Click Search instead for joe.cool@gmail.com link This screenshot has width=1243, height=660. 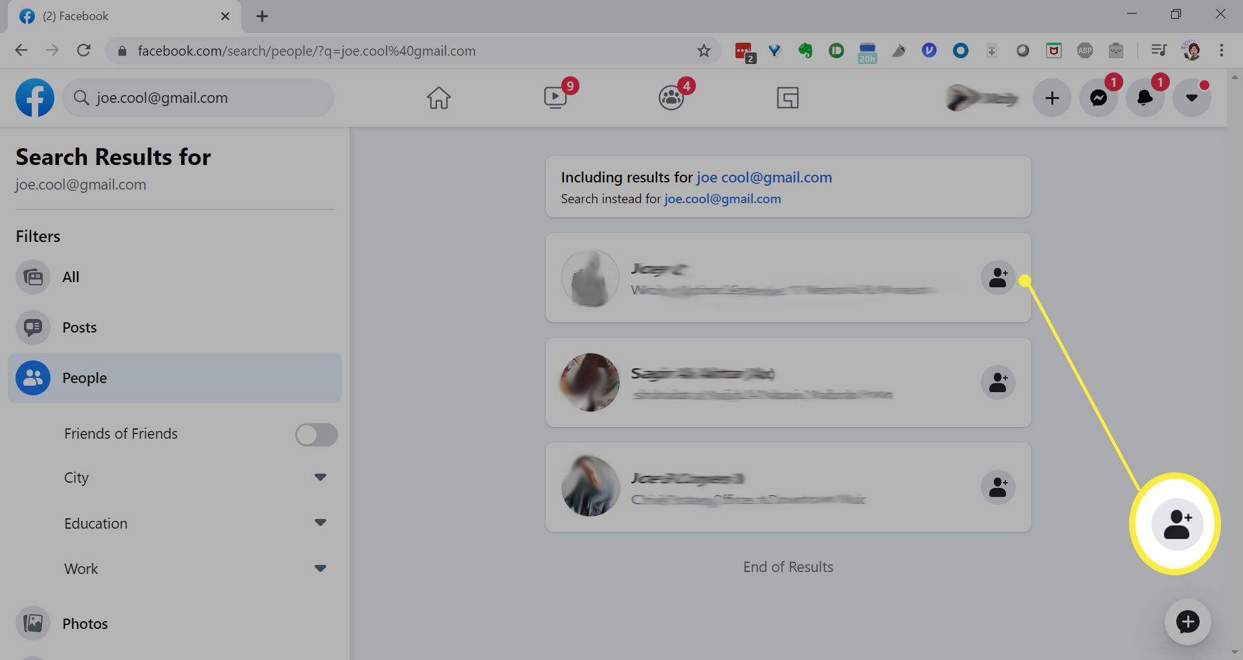722,199
